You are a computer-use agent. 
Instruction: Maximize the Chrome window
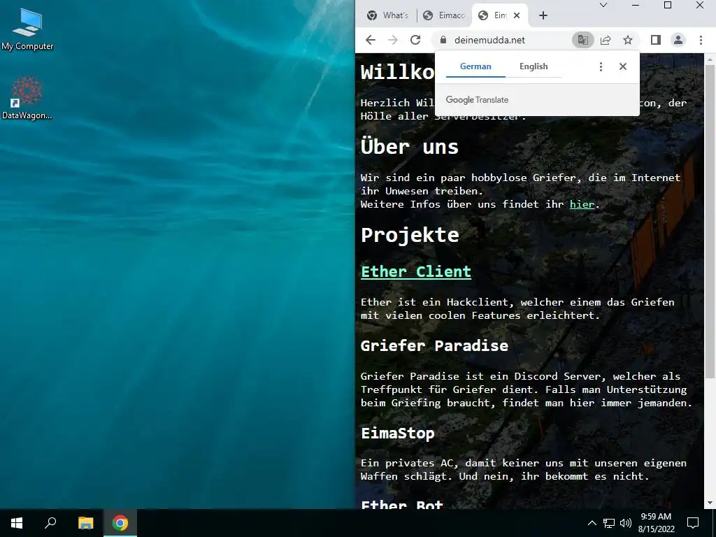pos(668,5)
